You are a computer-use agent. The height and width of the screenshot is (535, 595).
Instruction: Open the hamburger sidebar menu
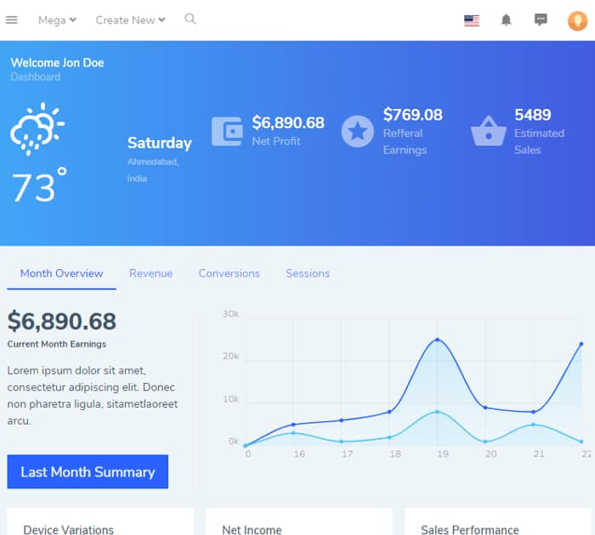pyautogui.click(x=12, y=20)
